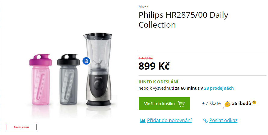268x135 pixels.
Task: Click the Mixér category label
Action: (143, 7)
